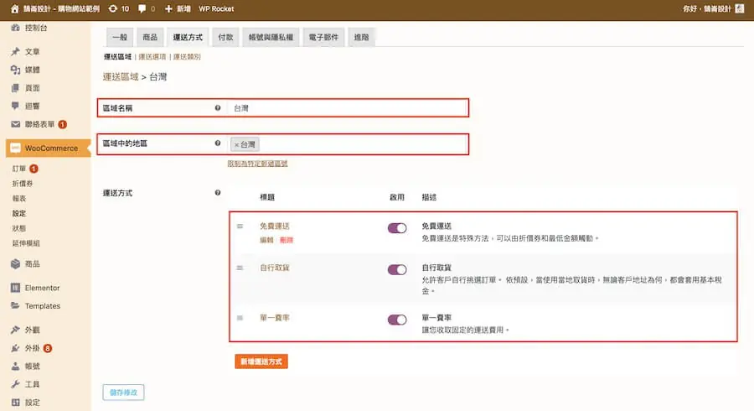Turn off the 單一費率 switch
This screenshot has width=754, height=411.
(x=397, y=320)
